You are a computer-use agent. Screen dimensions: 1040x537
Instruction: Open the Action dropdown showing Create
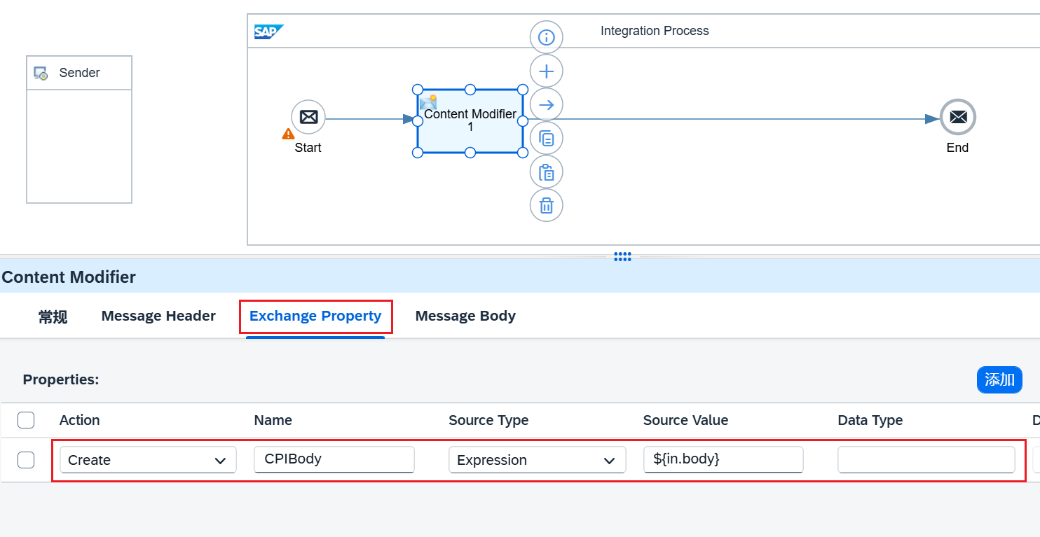point(148,460)
